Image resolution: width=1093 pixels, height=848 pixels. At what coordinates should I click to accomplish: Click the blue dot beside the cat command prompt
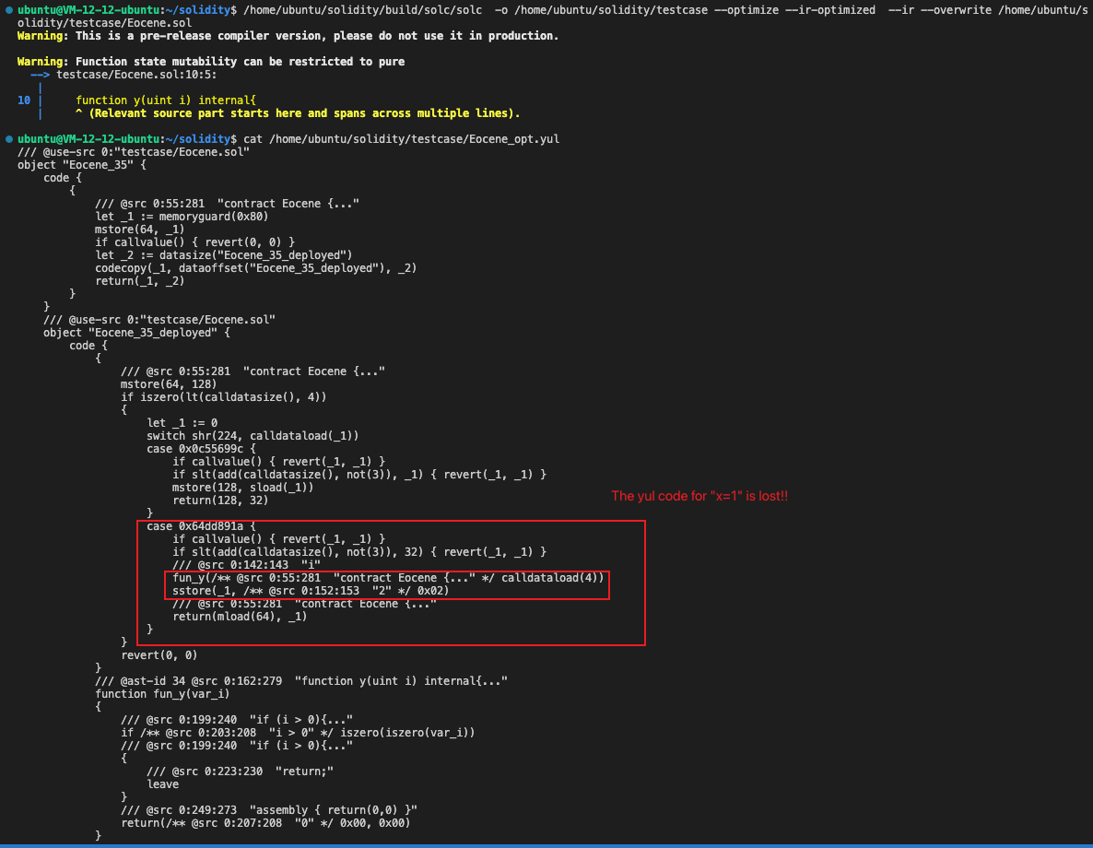pos(9,138)
